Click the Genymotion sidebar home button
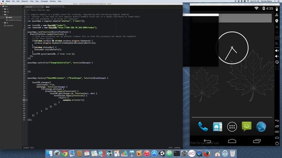 [x=277, y=138]
